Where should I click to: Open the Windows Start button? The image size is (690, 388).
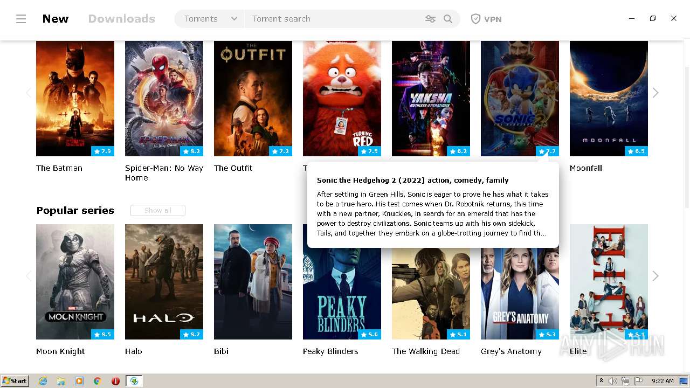click(15, 381)
